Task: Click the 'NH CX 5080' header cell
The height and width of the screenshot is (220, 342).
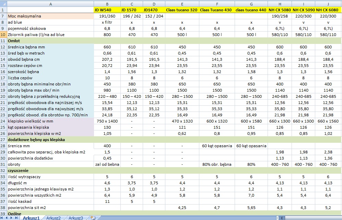Action: tap(280, 10)
